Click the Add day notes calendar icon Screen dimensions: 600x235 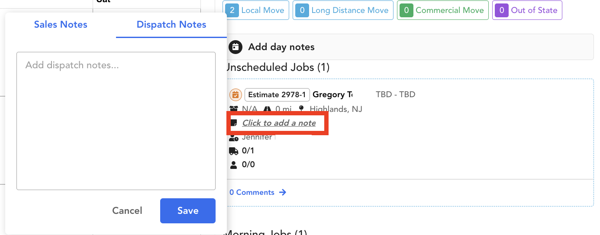pos(235,47)
